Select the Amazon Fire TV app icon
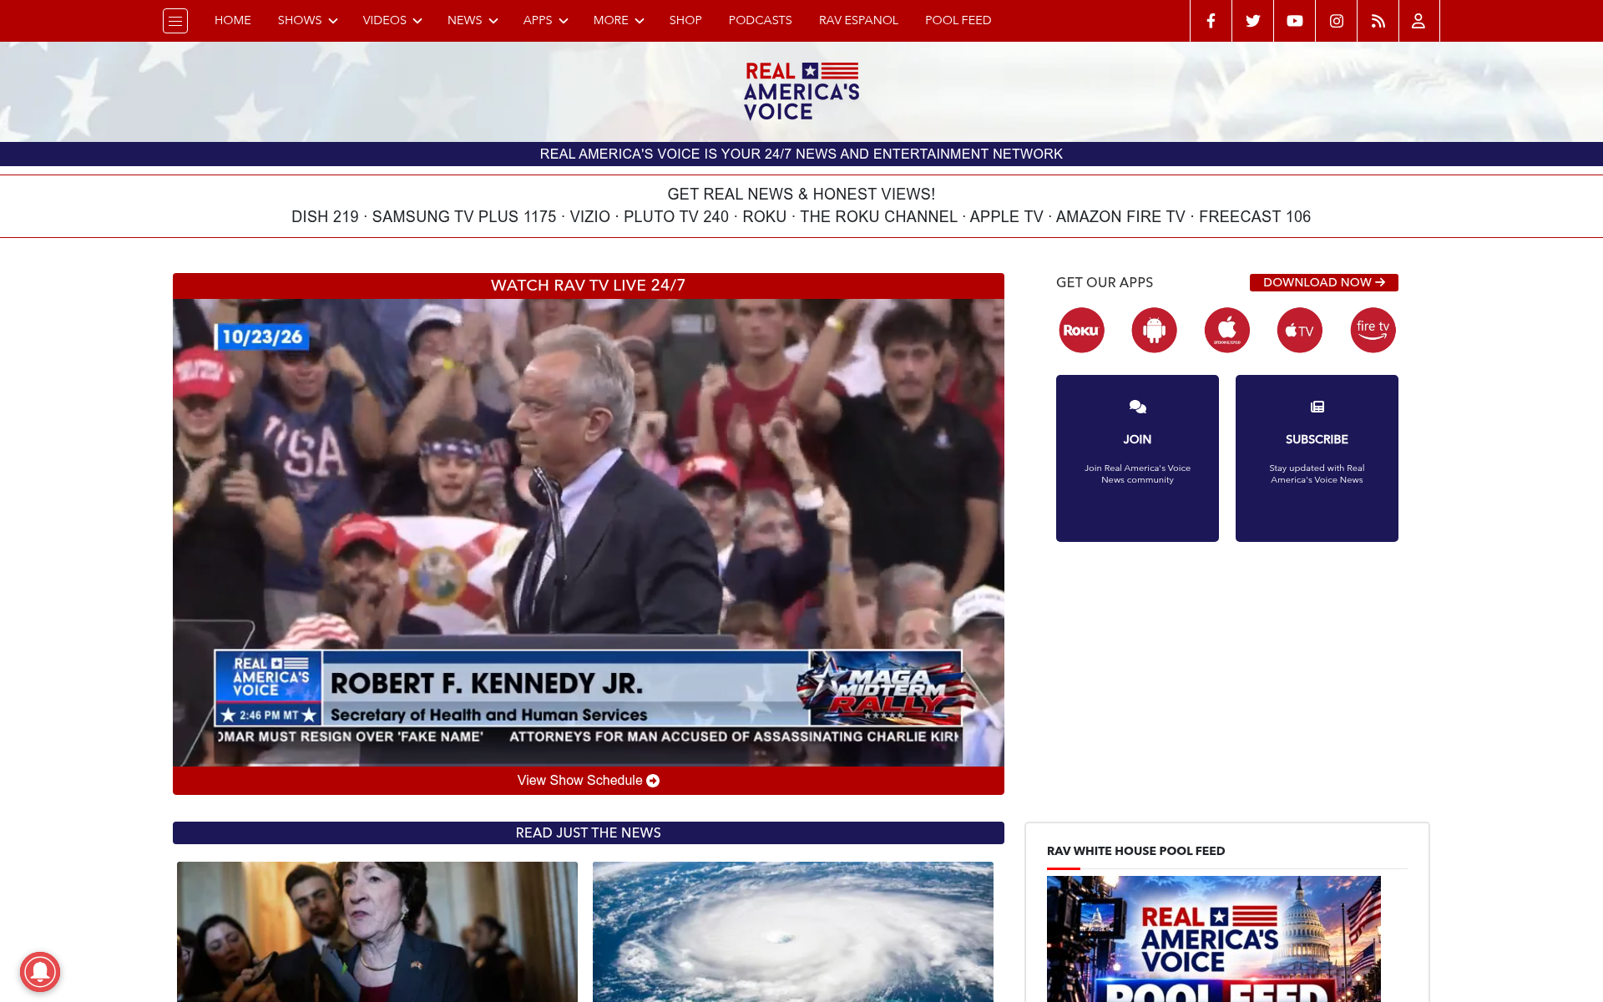Screen dimensions: 1603x1002 [x=1373, y=330]
